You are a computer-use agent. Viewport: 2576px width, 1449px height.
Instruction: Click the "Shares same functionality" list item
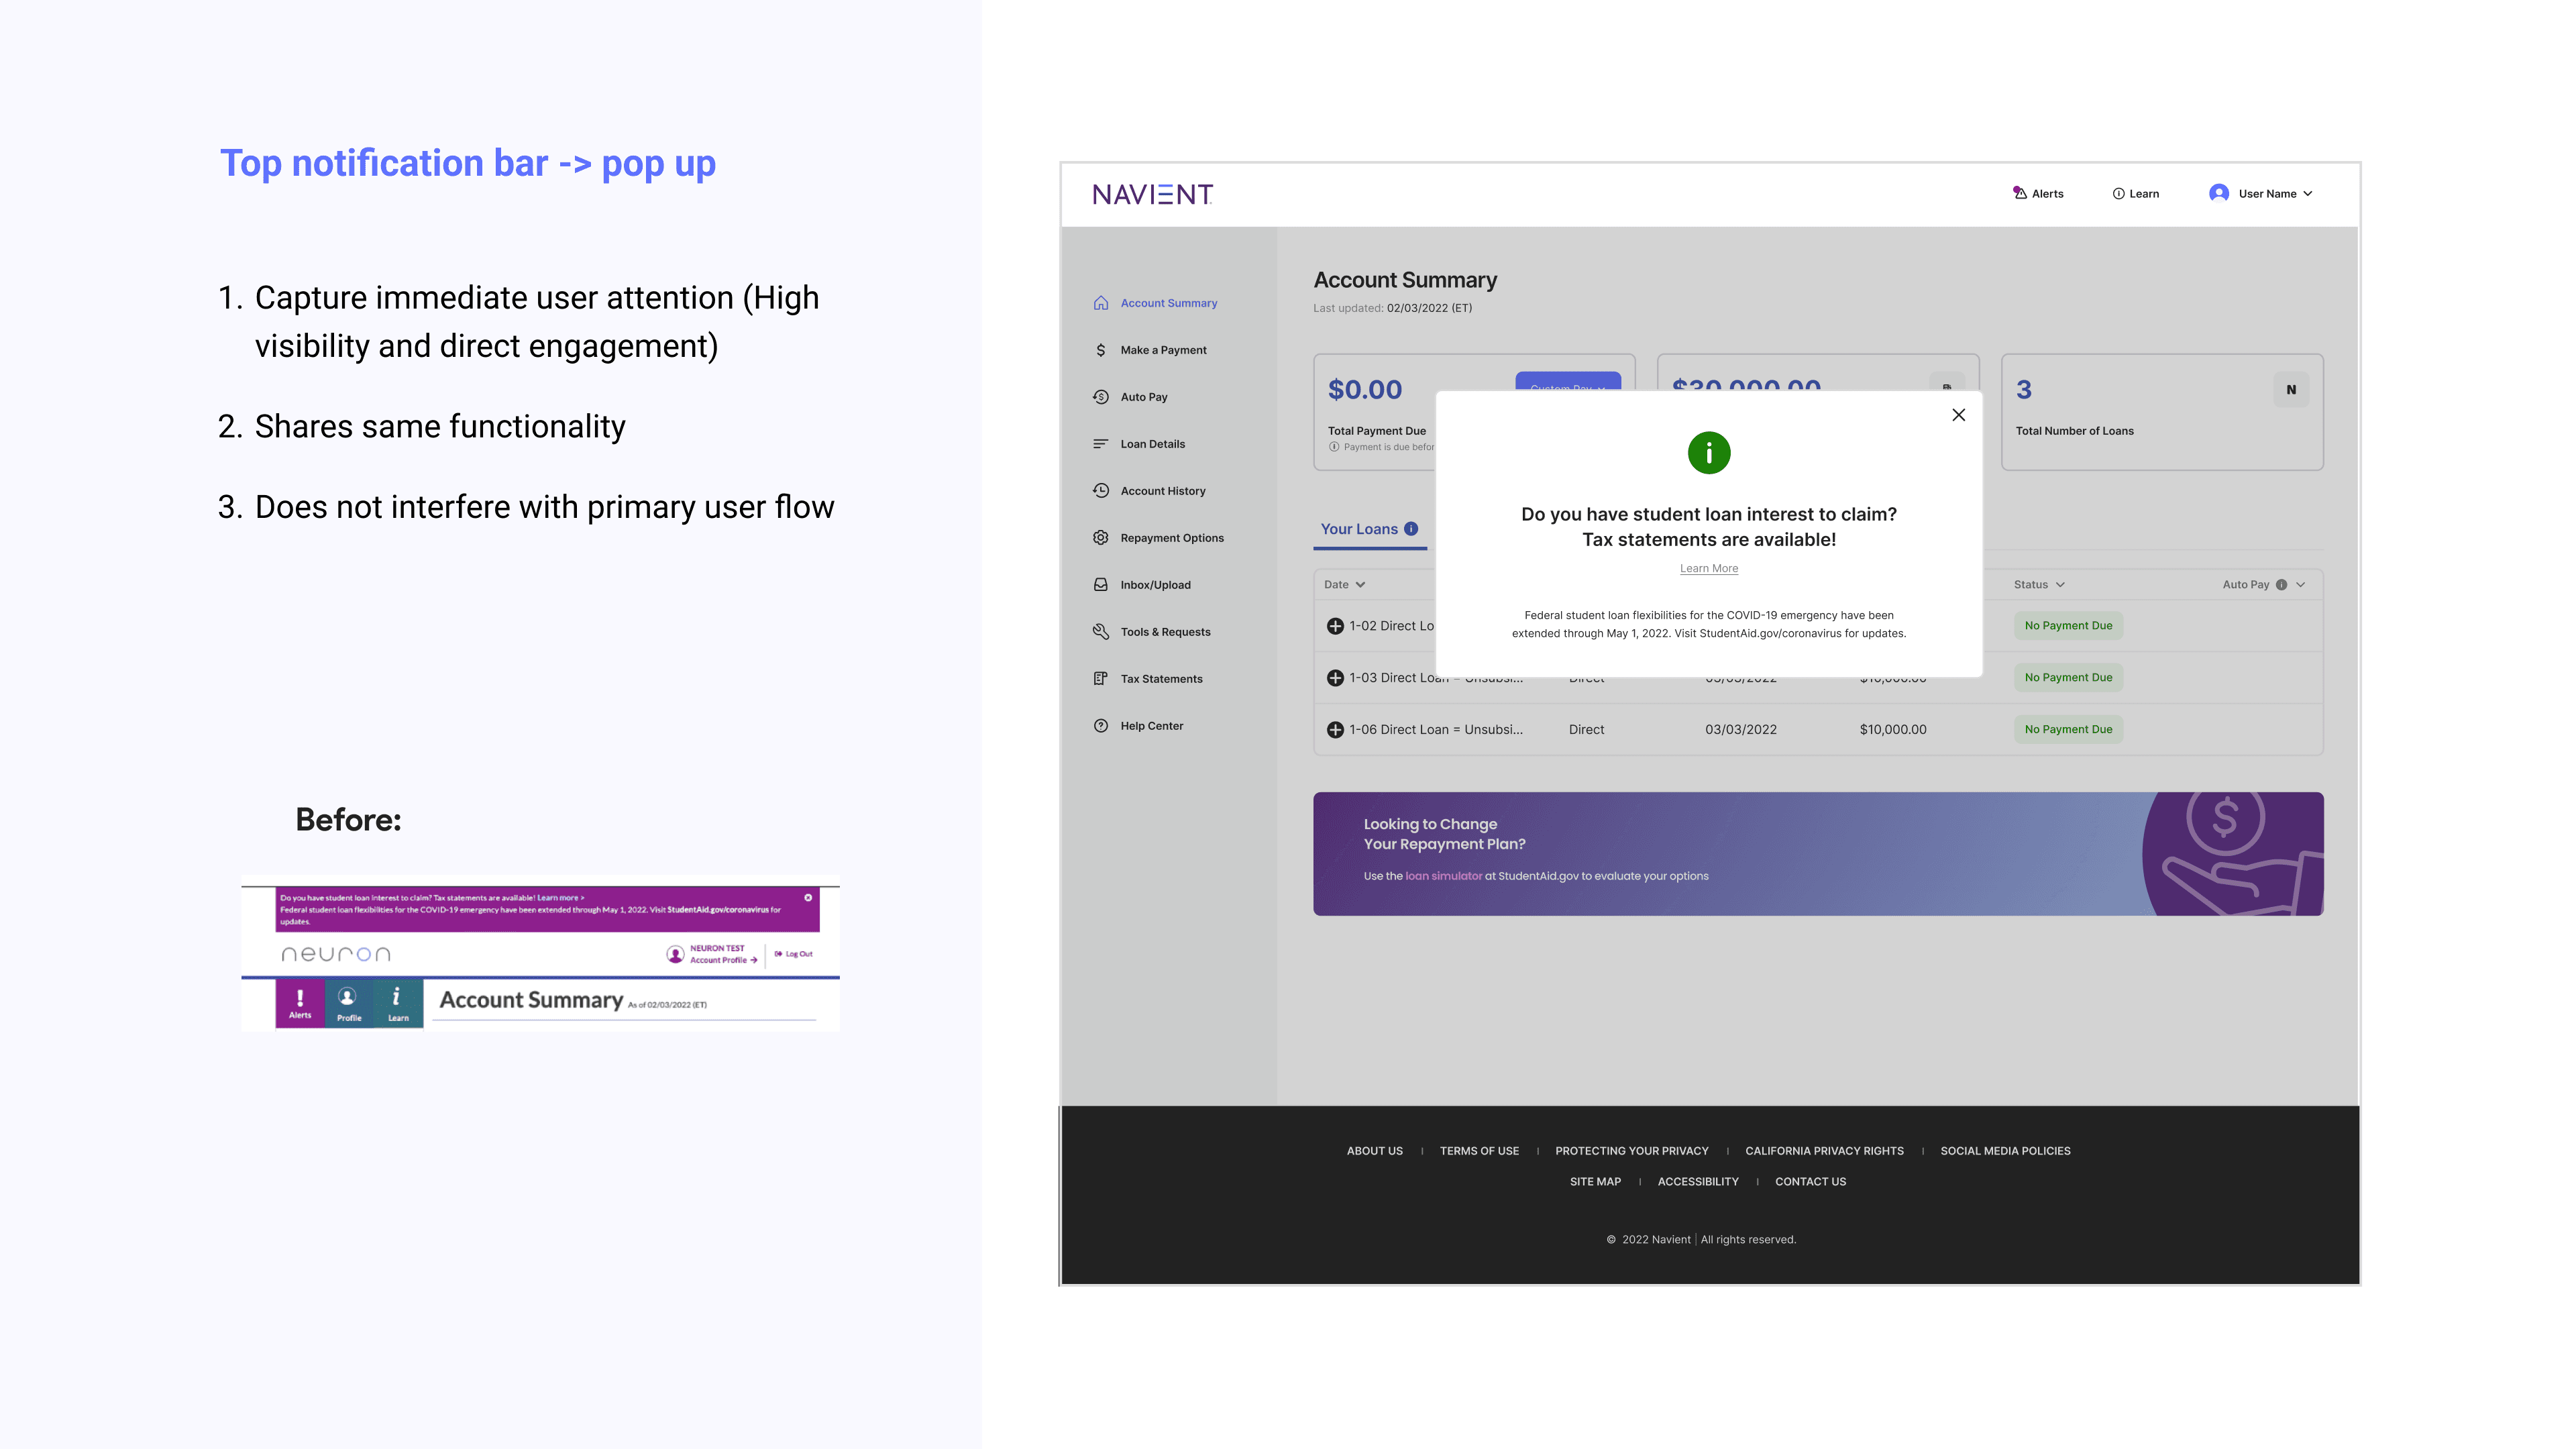click(x=440, y=427)
